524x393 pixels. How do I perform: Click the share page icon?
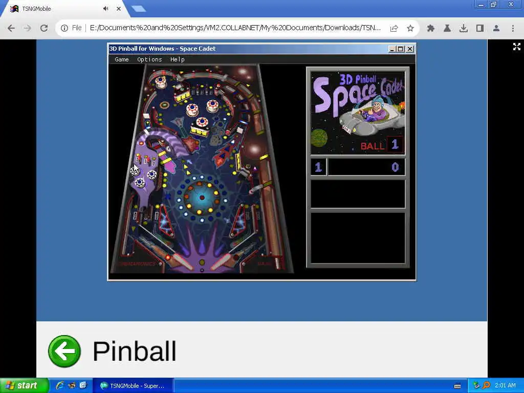point(394,29)
